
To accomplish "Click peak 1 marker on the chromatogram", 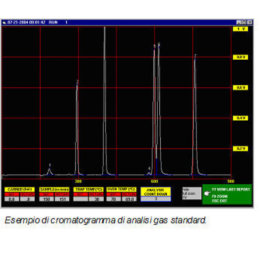I will [50, 165].
